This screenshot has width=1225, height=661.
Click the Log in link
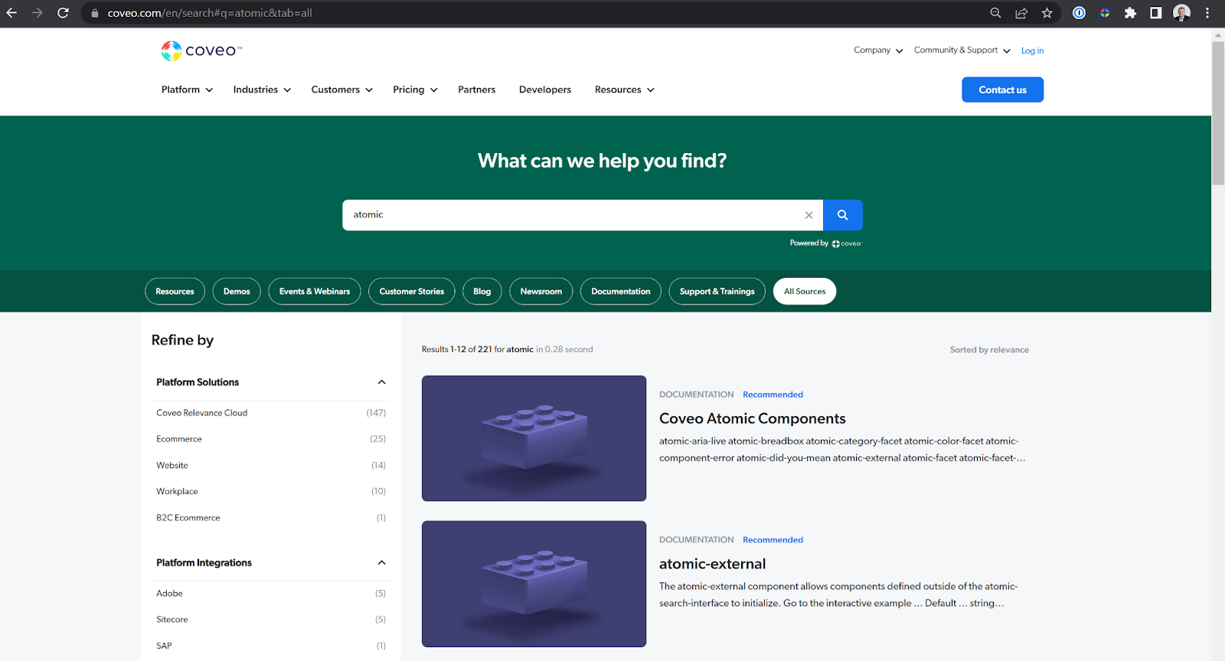point(1032,50)
